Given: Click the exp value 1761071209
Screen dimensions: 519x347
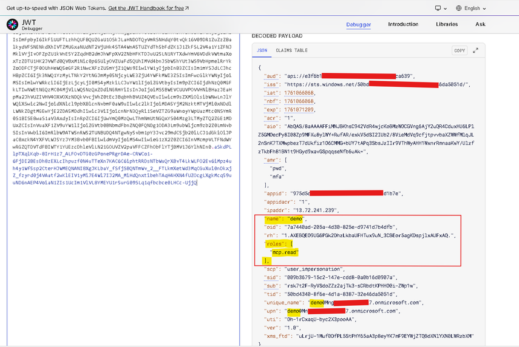Looking at the screenshot, I should click(x=299, y=109).
